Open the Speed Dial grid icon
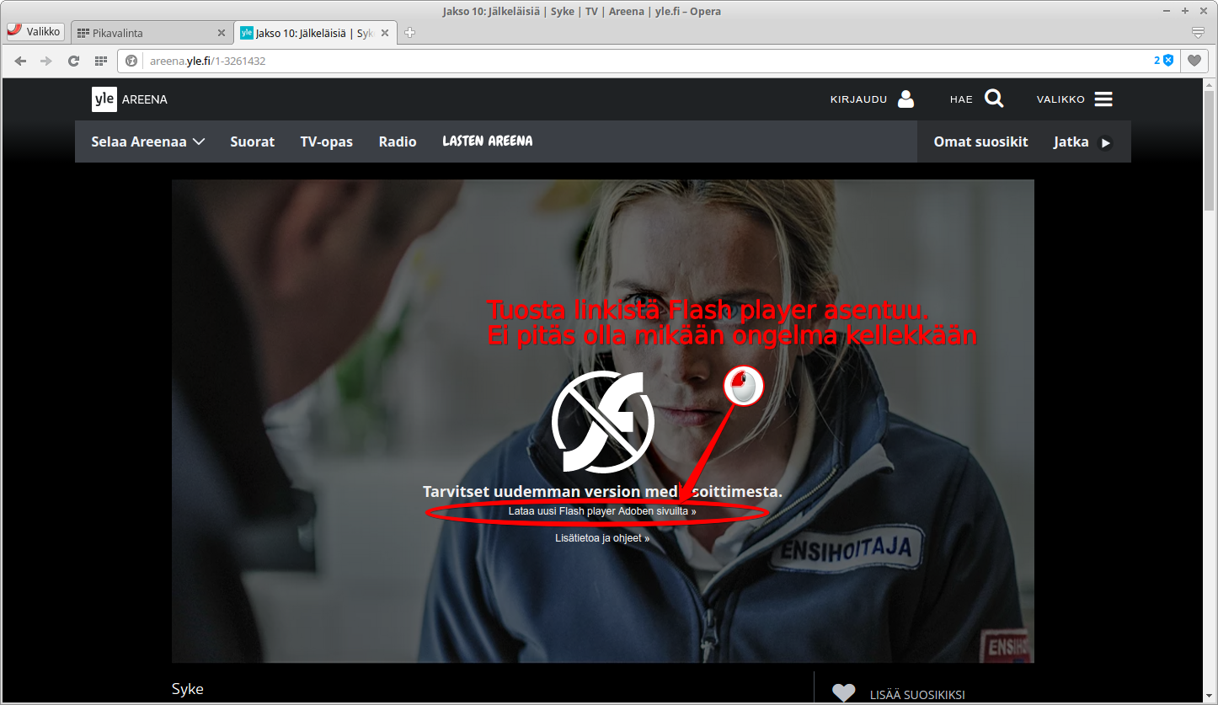Viewport: 1218px width, 705px height. (101, 61)
